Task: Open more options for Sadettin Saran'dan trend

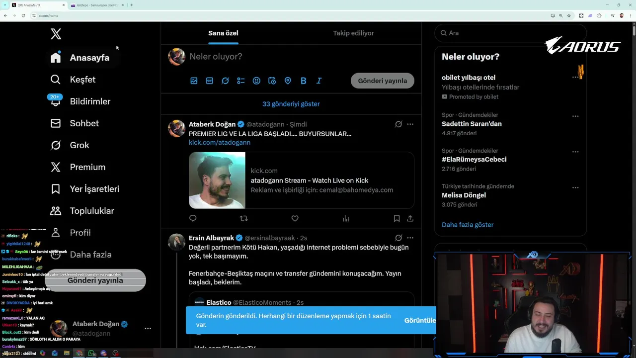Action: tap(575, 116)
